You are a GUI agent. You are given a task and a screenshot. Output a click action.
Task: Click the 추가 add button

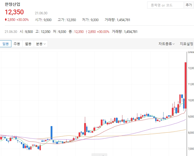point(189,5)
